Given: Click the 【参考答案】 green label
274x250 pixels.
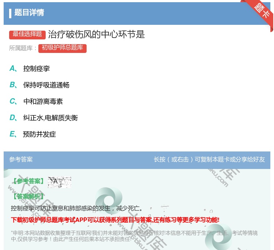Looking at the screenshot, I should 28,181.
